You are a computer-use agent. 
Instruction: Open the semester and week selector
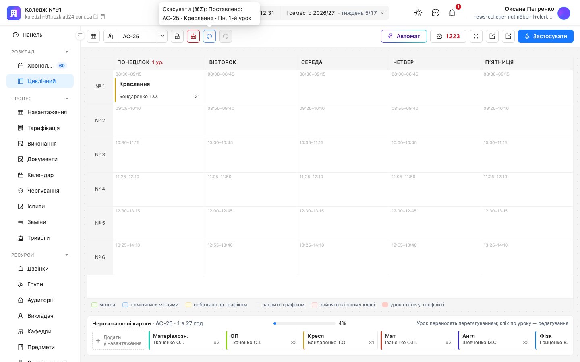click(335, 13)
